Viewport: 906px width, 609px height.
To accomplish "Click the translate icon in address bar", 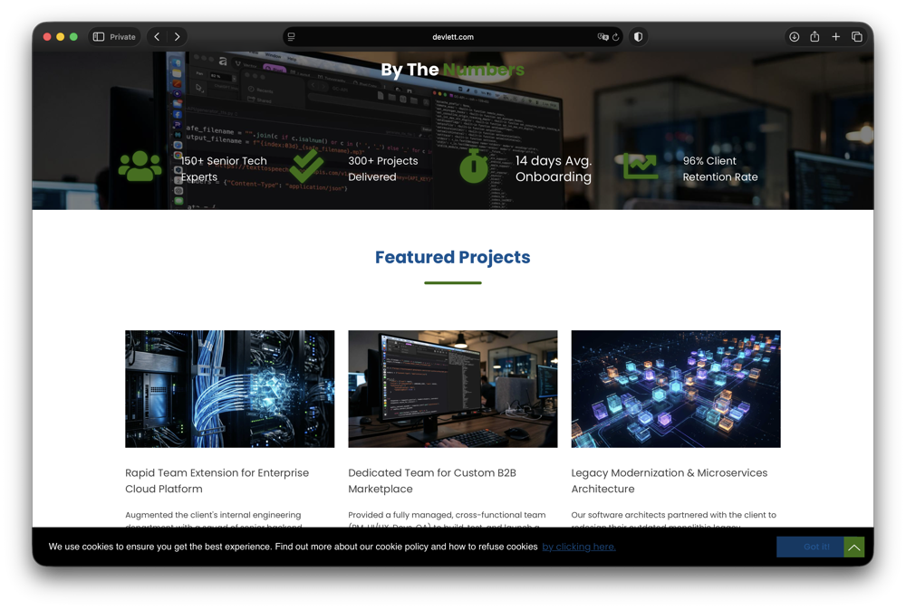I will point(602,37).
